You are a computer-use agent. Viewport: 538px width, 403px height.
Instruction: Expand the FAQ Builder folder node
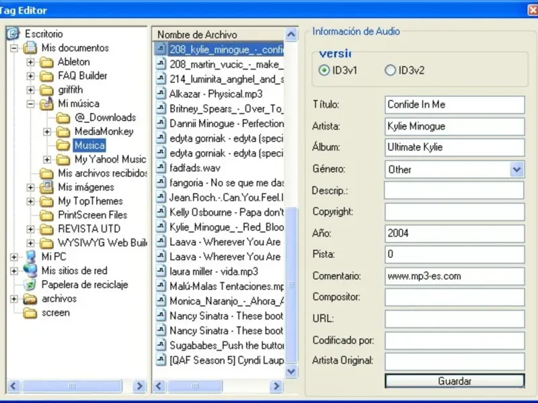(30, 76)
